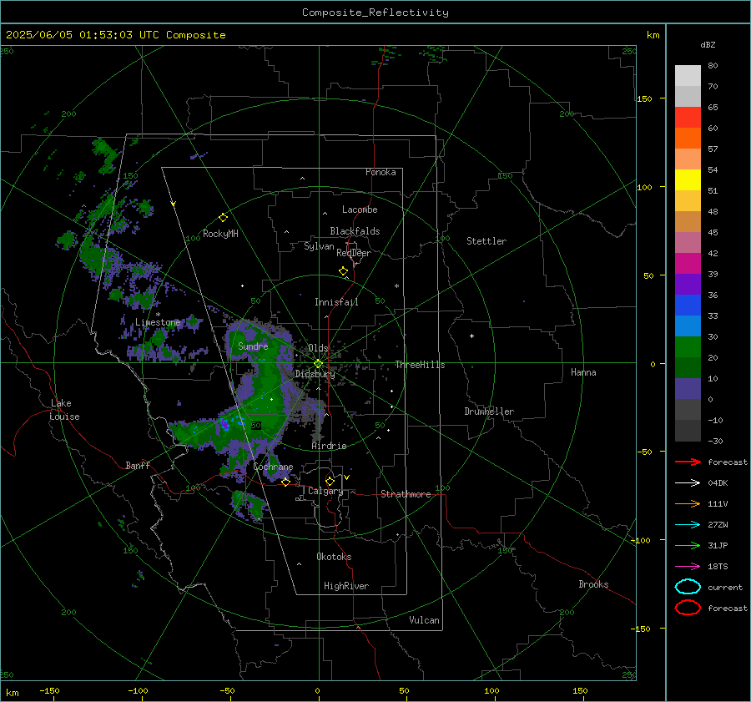751x702 pixels.
Task: Click the Drumheller label
Action: (x=489, y=412)
